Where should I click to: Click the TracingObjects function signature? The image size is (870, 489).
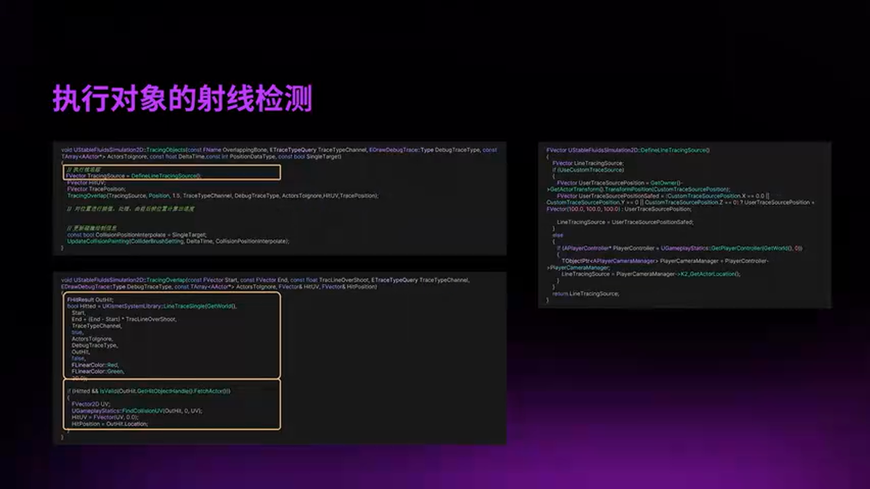tap(170, 150)
